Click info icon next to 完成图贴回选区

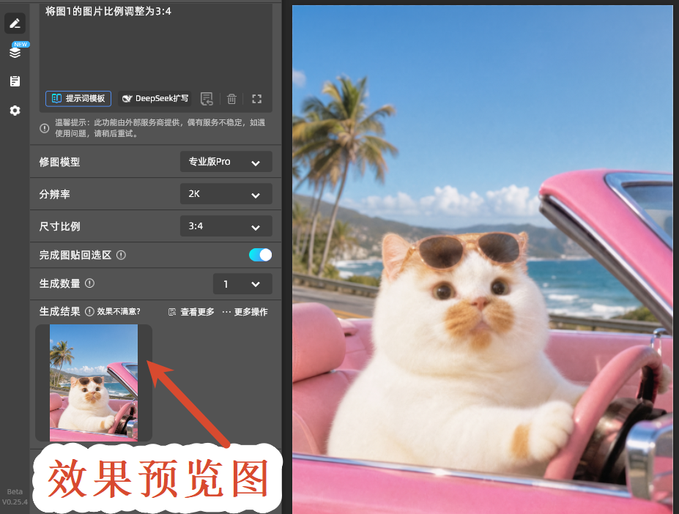click(x=122, y=255)
